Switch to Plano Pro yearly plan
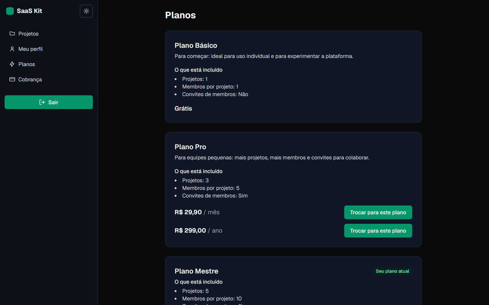This screenshot has height=305, width=489. pyautogui.click(x=378, y=231)
